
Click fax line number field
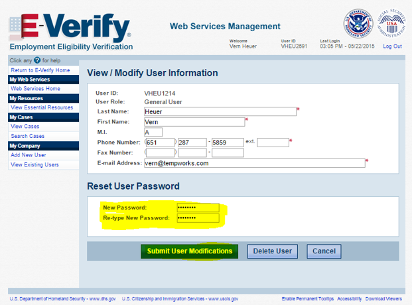click(x=228, y=153)
